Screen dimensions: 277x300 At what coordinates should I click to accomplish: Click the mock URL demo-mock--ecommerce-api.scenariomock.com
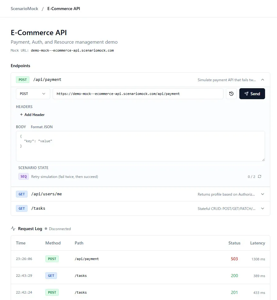tap(72, 50)
